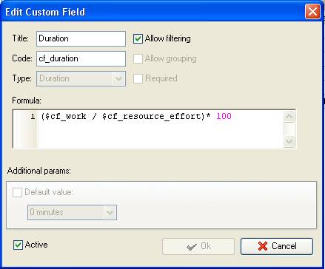Toggle the Allow filtering checkbox
Viewport: 325px width, 269px height.
[138, 38]
